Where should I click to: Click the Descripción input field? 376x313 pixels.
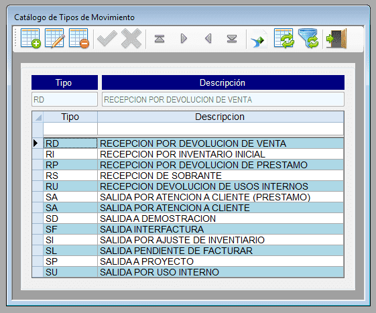pos(223,99)
